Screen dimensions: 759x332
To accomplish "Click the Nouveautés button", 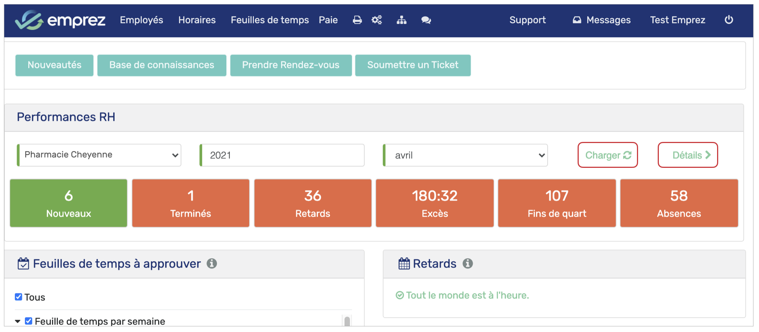I will click(55, 65).
